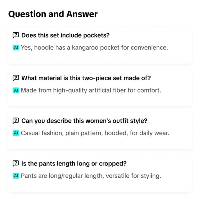Open the 'Is the pants length long or cropped?' question
Viewport: 200px width, 200px height.
[x=74, y=164]
